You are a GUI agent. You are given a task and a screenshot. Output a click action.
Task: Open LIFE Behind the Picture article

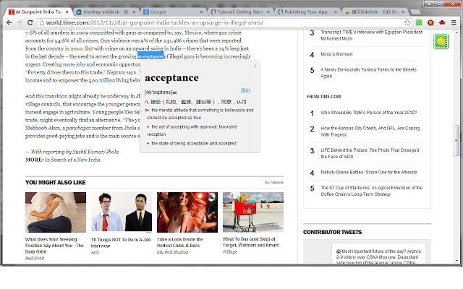point(370,153)
